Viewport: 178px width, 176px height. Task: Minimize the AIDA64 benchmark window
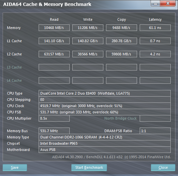coord(156,4)
